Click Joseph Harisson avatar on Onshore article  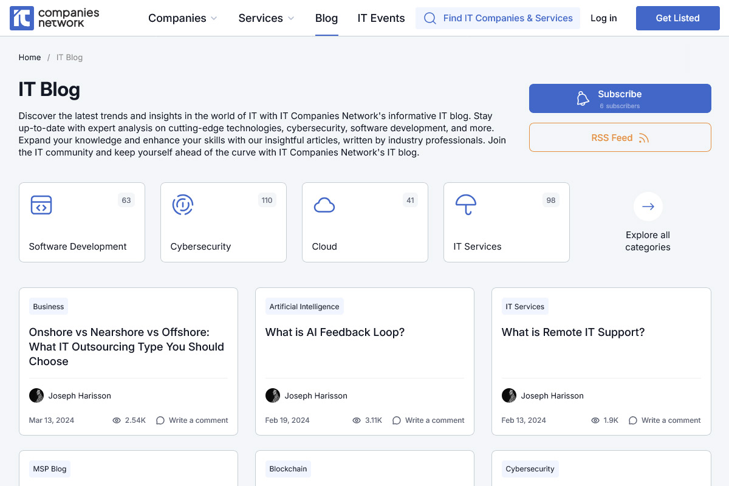pyautogui.click(x=36, y=395)
